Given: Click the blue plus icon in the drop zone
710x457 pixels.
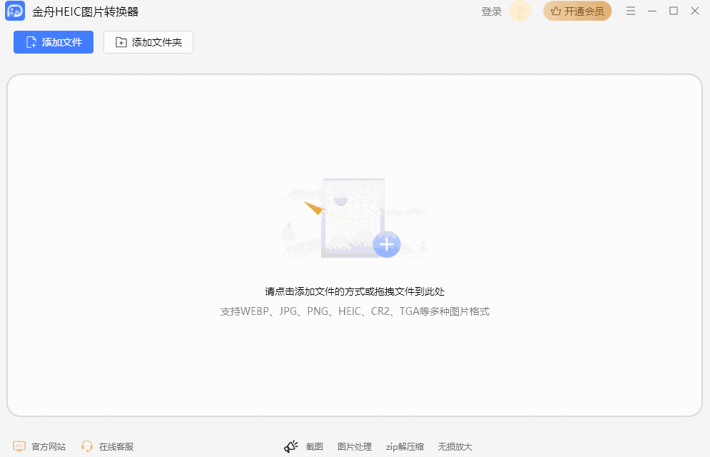Looking at the screenshot, I should pos(386,244).
